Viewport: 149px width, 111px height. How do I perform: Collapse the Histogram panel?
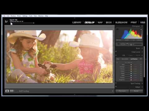pyautogui.click(x=142, y=26)
